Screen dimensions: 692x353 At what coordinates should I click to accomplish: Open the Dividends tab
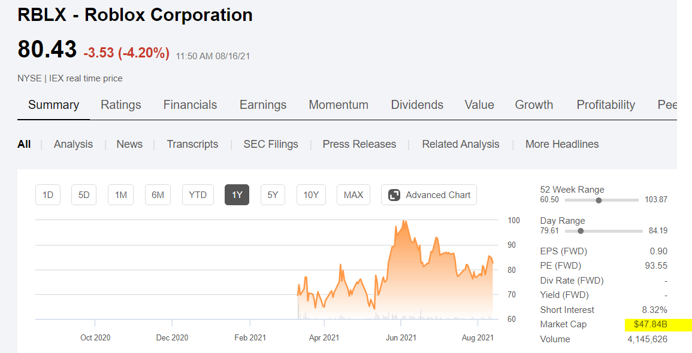click(x=417, y=105)
